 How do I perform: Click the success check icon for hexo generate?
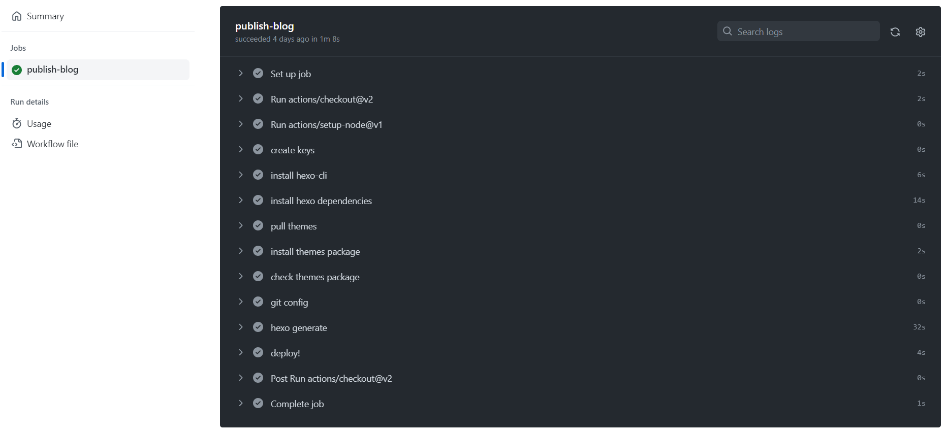(258, 327)
